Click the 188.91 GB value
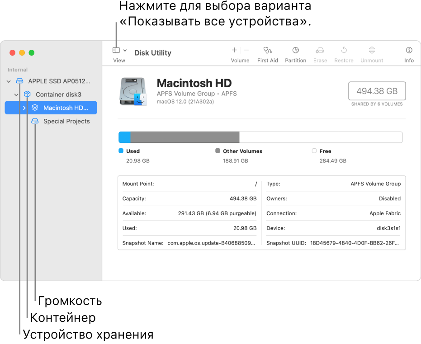Screen dimensions: 421x344 [x=236, y=161]
